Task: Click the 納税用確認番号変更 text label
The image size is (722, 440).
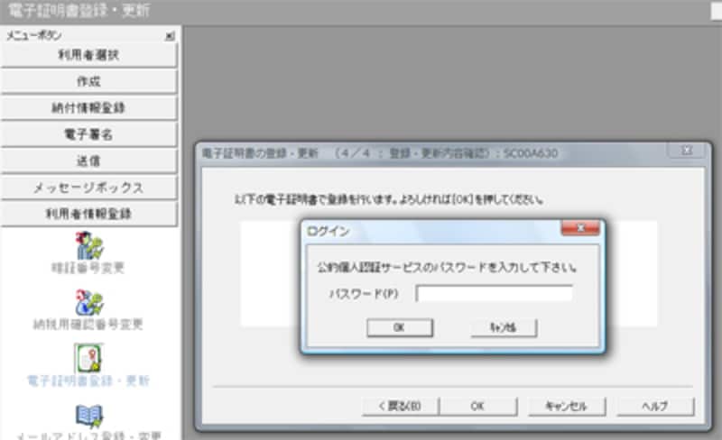Action: (x=88, y=325)
